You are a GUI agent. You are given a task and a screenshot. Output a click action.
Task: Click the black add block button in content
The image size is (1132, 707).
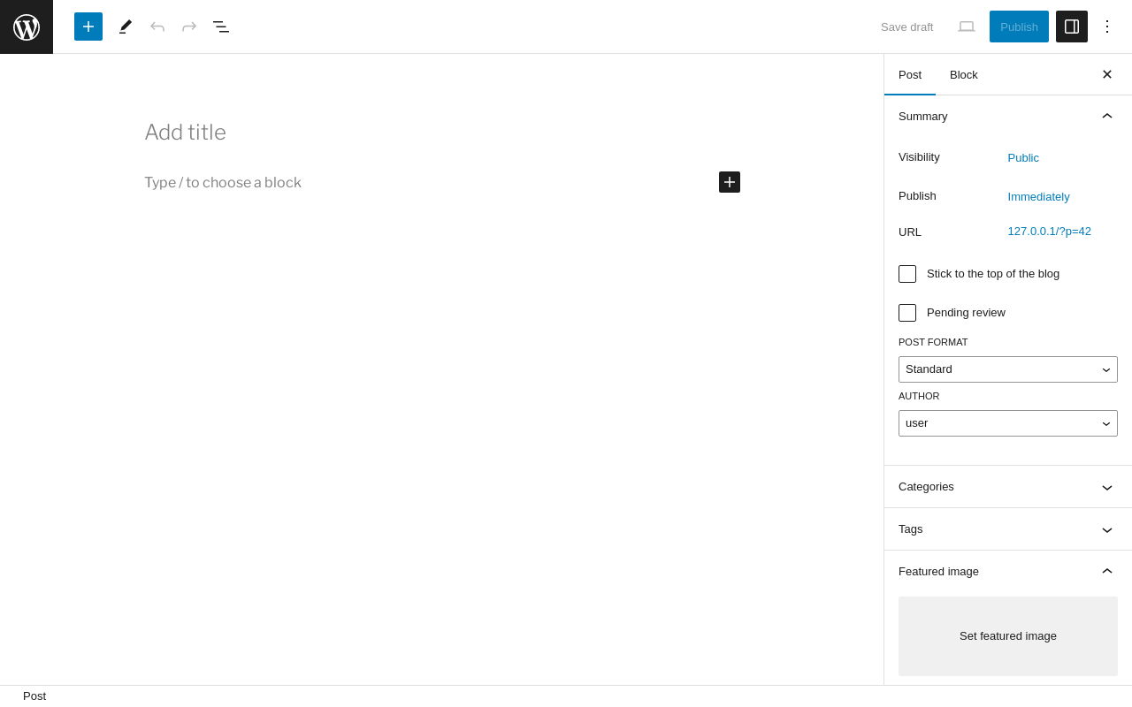[x=730, y=182]
